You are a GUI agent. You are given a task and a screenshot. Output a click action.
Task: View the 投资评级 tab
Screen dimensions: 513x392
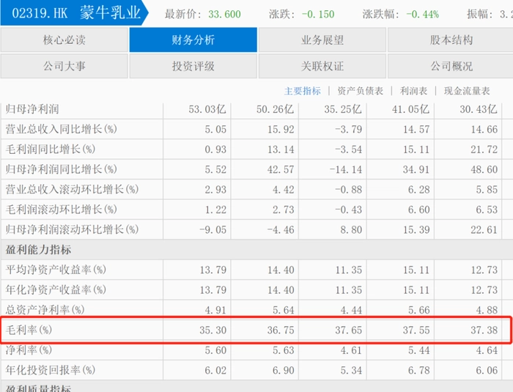[193, 66]
